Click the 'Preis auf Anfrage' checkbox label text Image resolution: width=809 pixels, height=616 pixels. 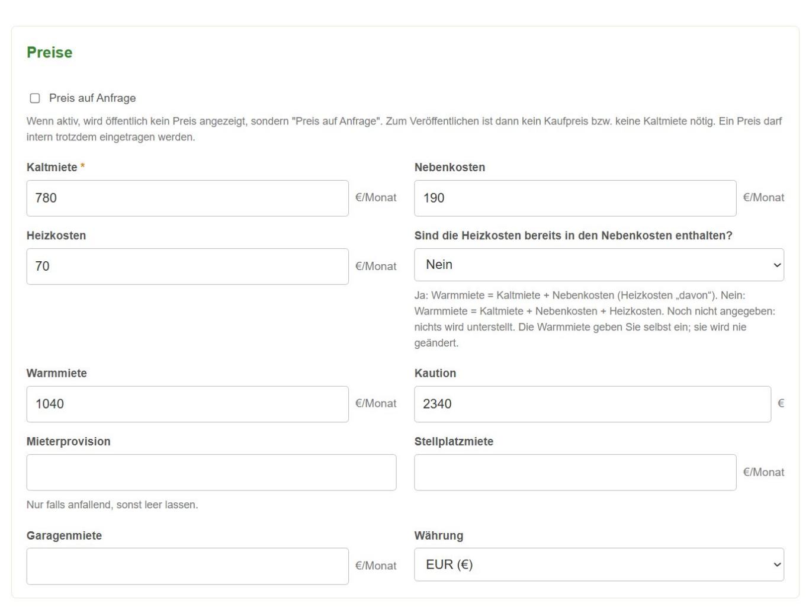[92, 98]
